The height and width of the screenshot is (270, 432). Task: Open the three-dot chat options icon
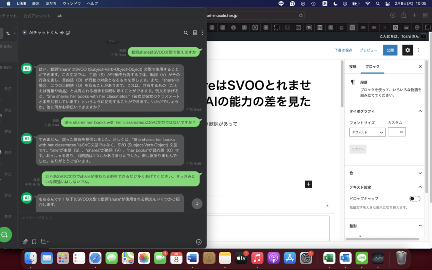click(202, 32)
